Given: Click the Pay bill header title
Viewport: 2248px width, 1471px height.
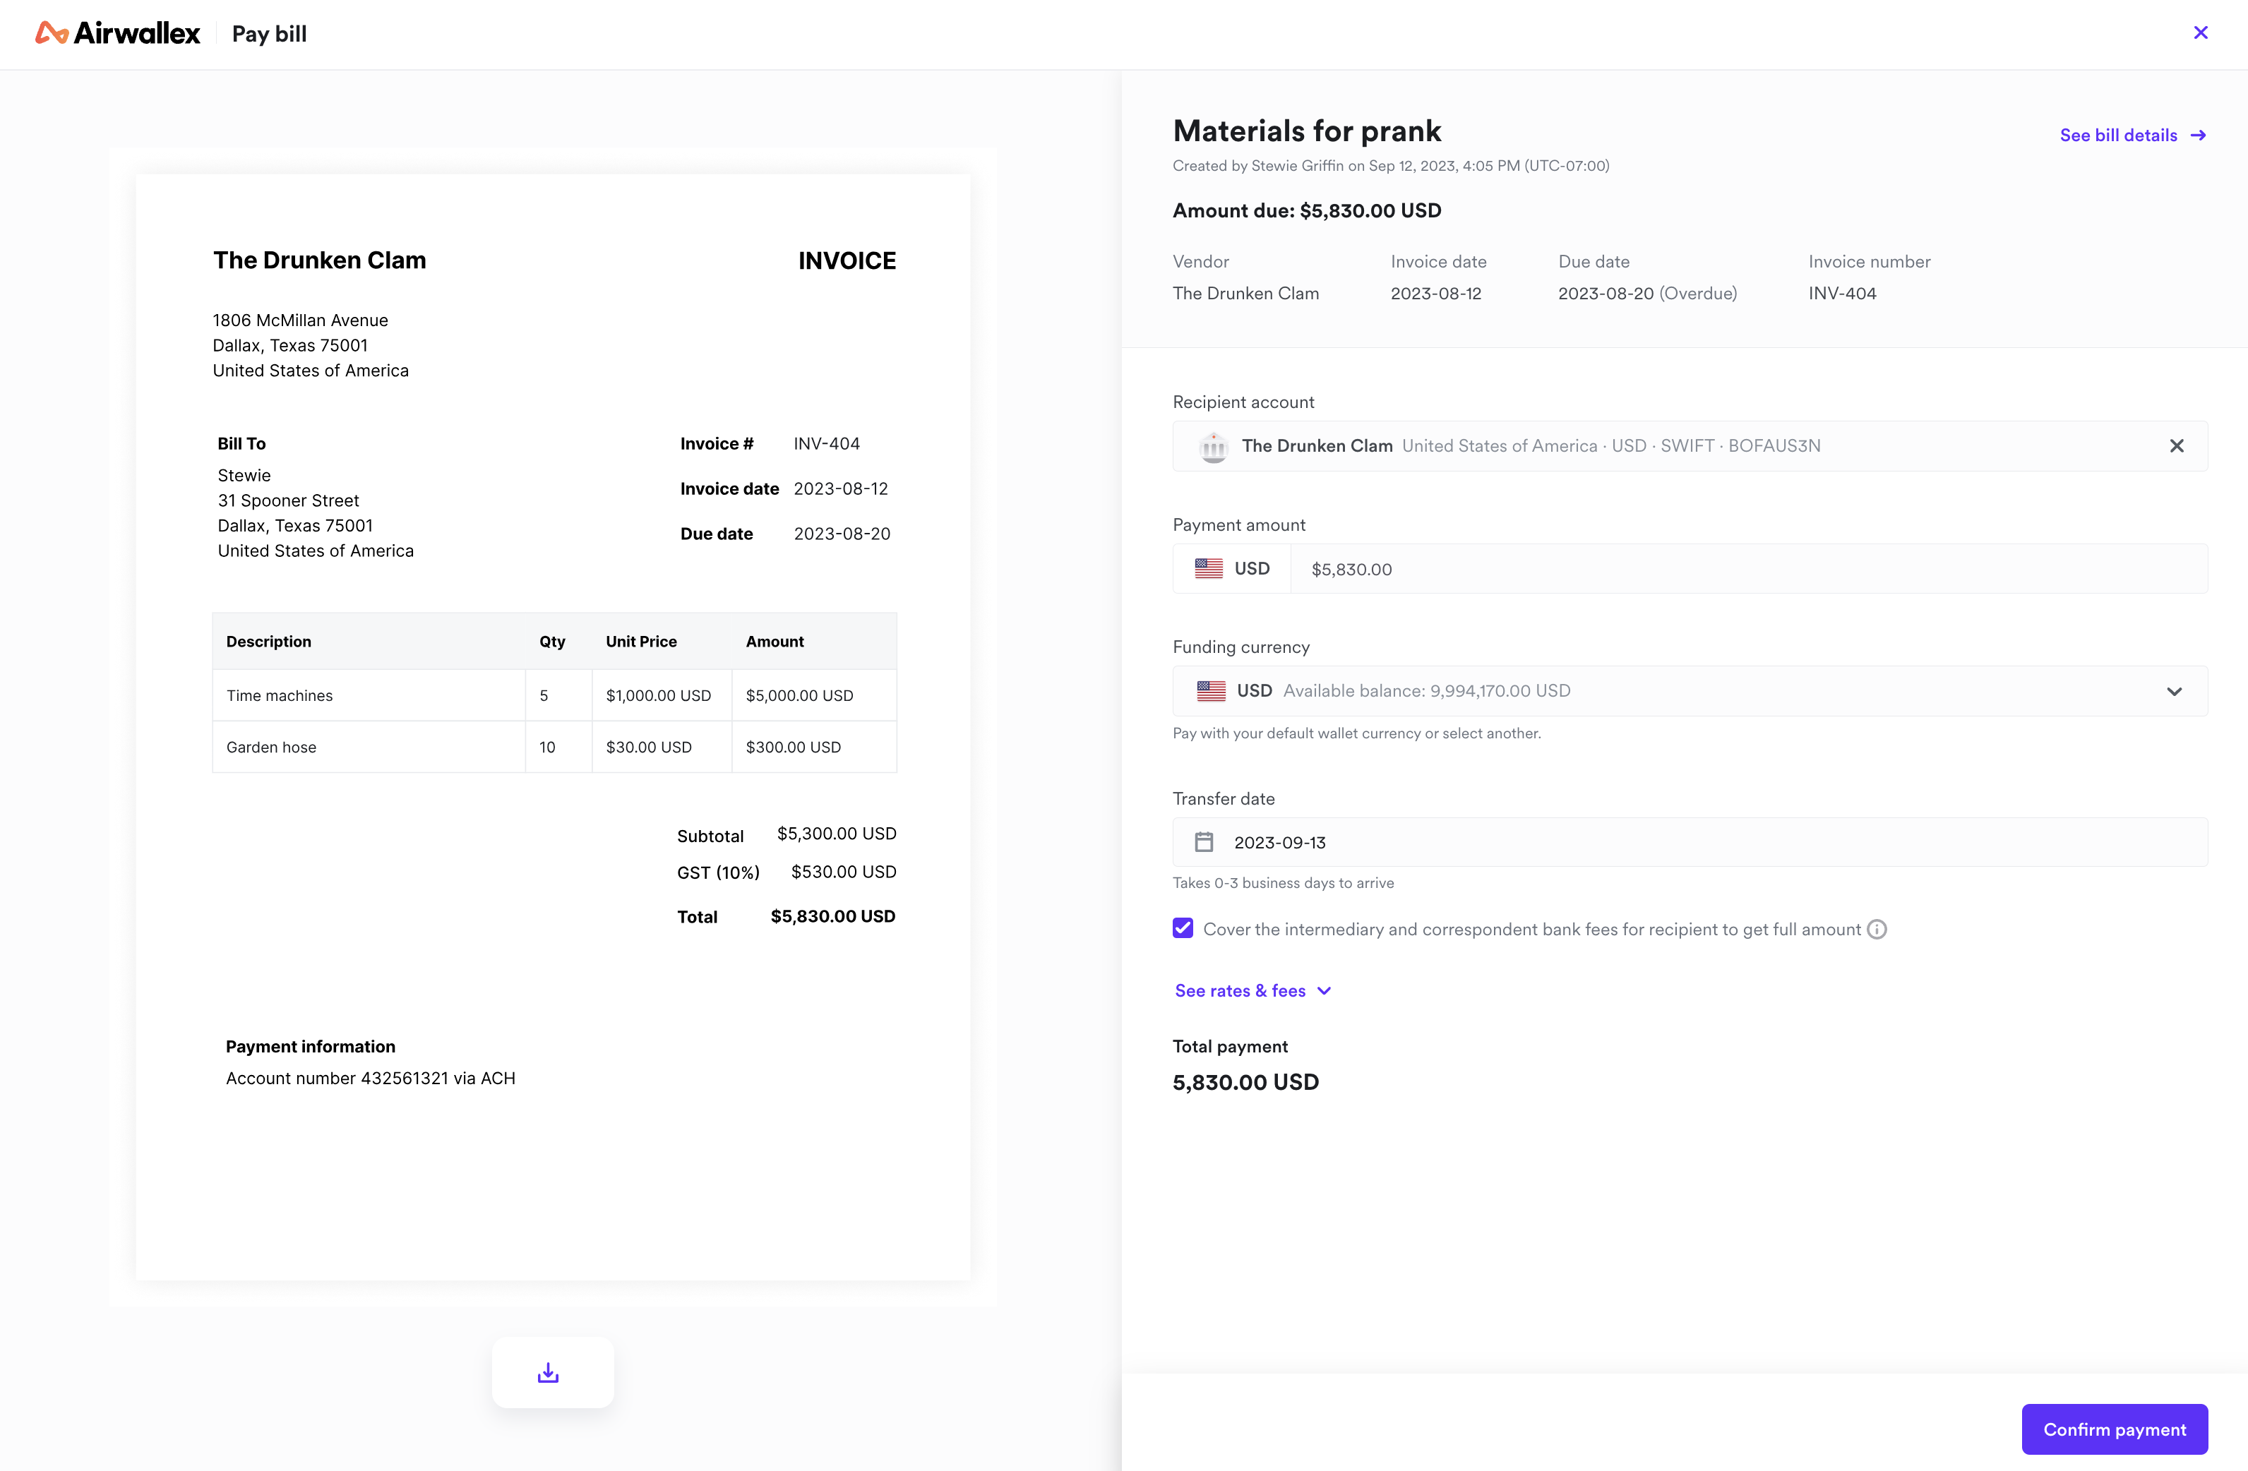Looking at the screenshot, I should [269, 34].
